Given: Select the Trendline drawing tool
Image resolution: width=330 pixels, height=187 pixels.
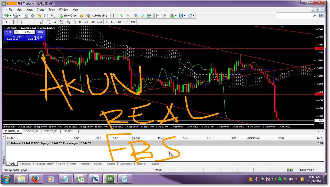Looking at the screenshot, I should click(35, 22).
